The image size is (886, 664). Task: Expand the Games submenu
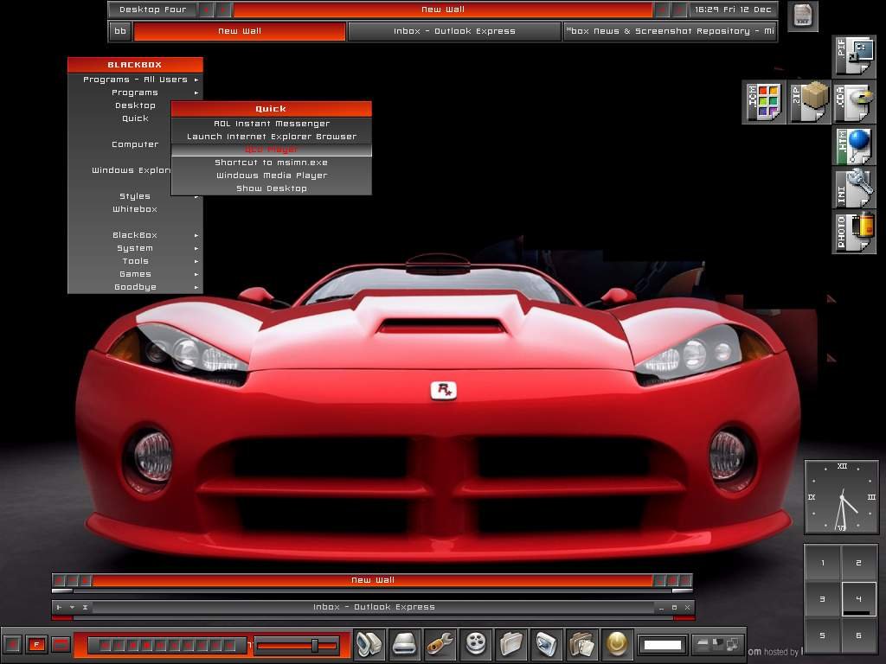tap(135, 274)
